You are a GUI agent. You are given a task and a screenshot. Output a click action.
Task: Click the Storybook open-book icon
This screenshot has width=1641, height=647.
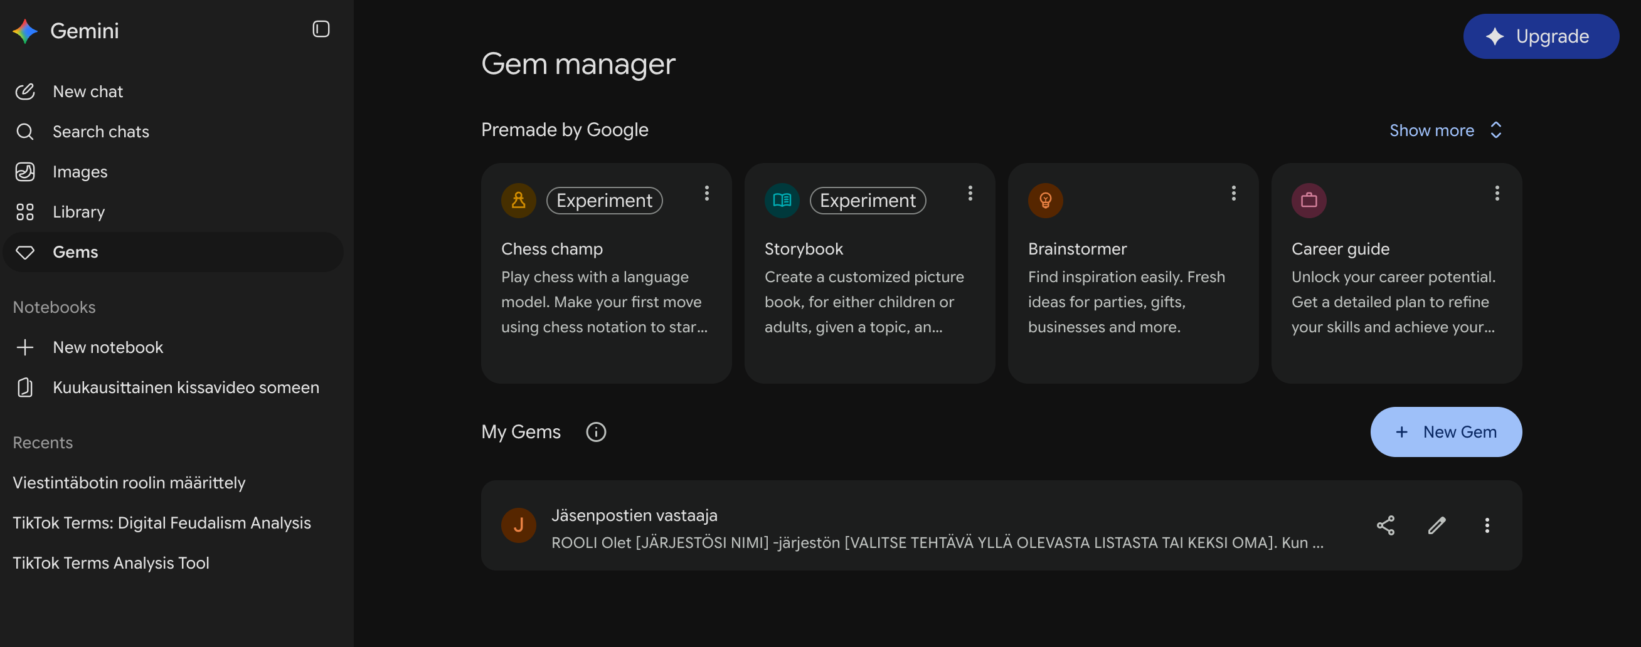[782, 201]
